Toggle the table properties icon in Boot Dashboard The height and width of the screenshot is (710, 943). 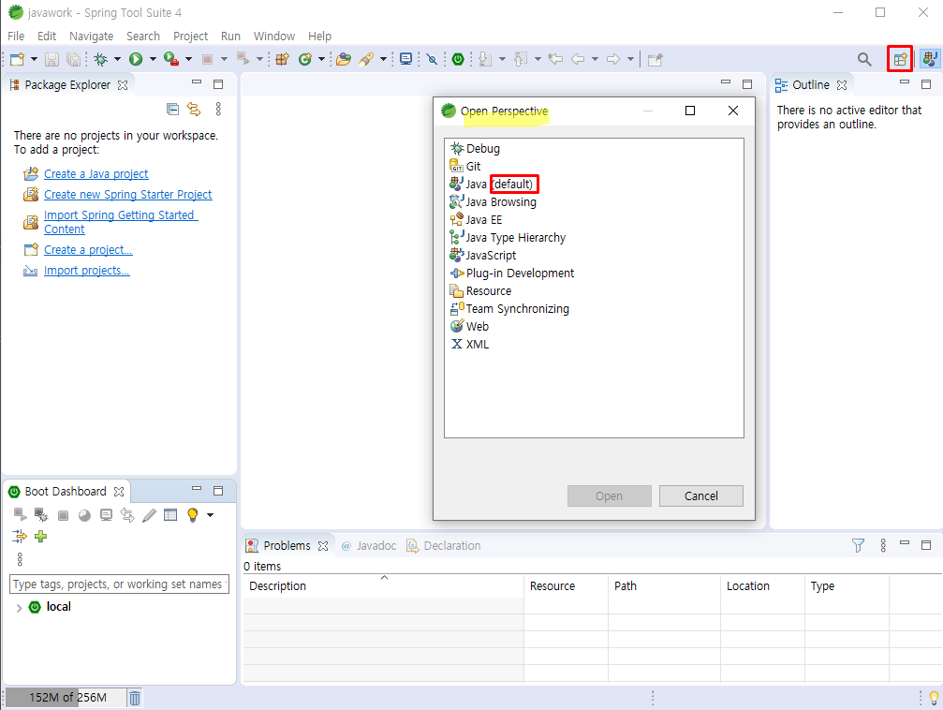(170, 515)
